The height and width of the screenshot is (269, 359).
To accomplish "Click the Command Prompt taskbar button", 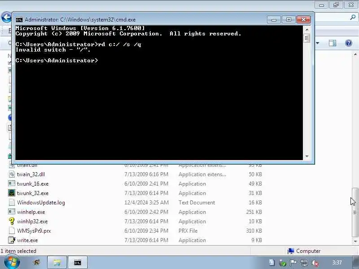I will pyautogui.click(x=78, y=262).
